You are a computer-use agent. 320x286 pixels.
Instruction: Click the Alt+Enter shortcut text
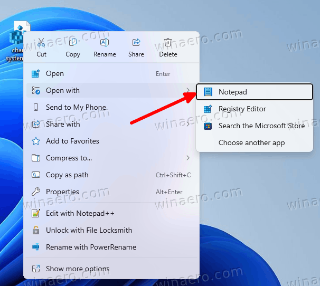point(169,192)
